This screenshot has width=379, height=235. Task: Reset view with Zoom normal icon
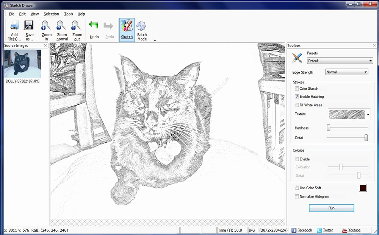62,26
